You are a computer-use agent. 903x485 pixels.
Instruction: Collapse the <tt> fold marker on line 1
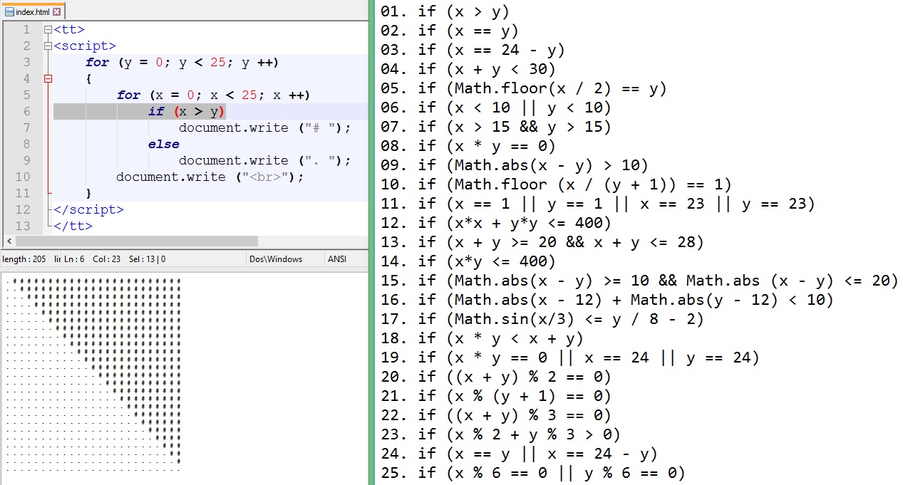tap(48, 30)
